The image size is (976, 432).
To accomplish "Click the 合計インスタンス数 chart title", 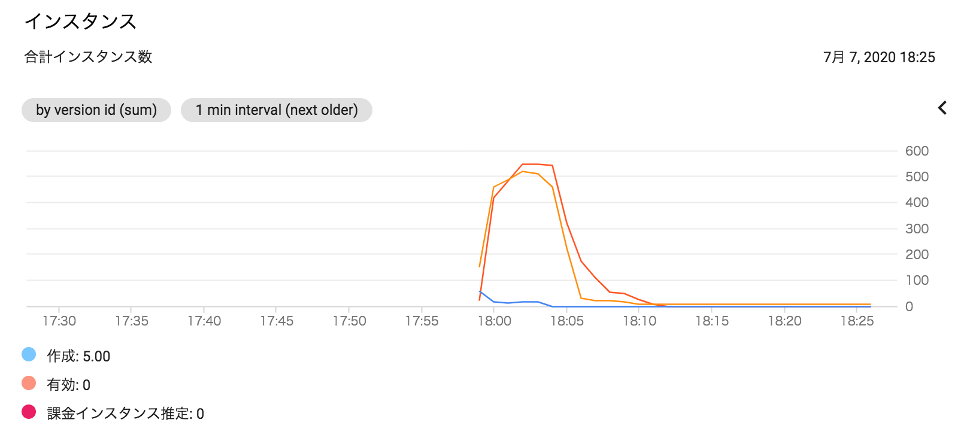I will [x=88, y=57].
